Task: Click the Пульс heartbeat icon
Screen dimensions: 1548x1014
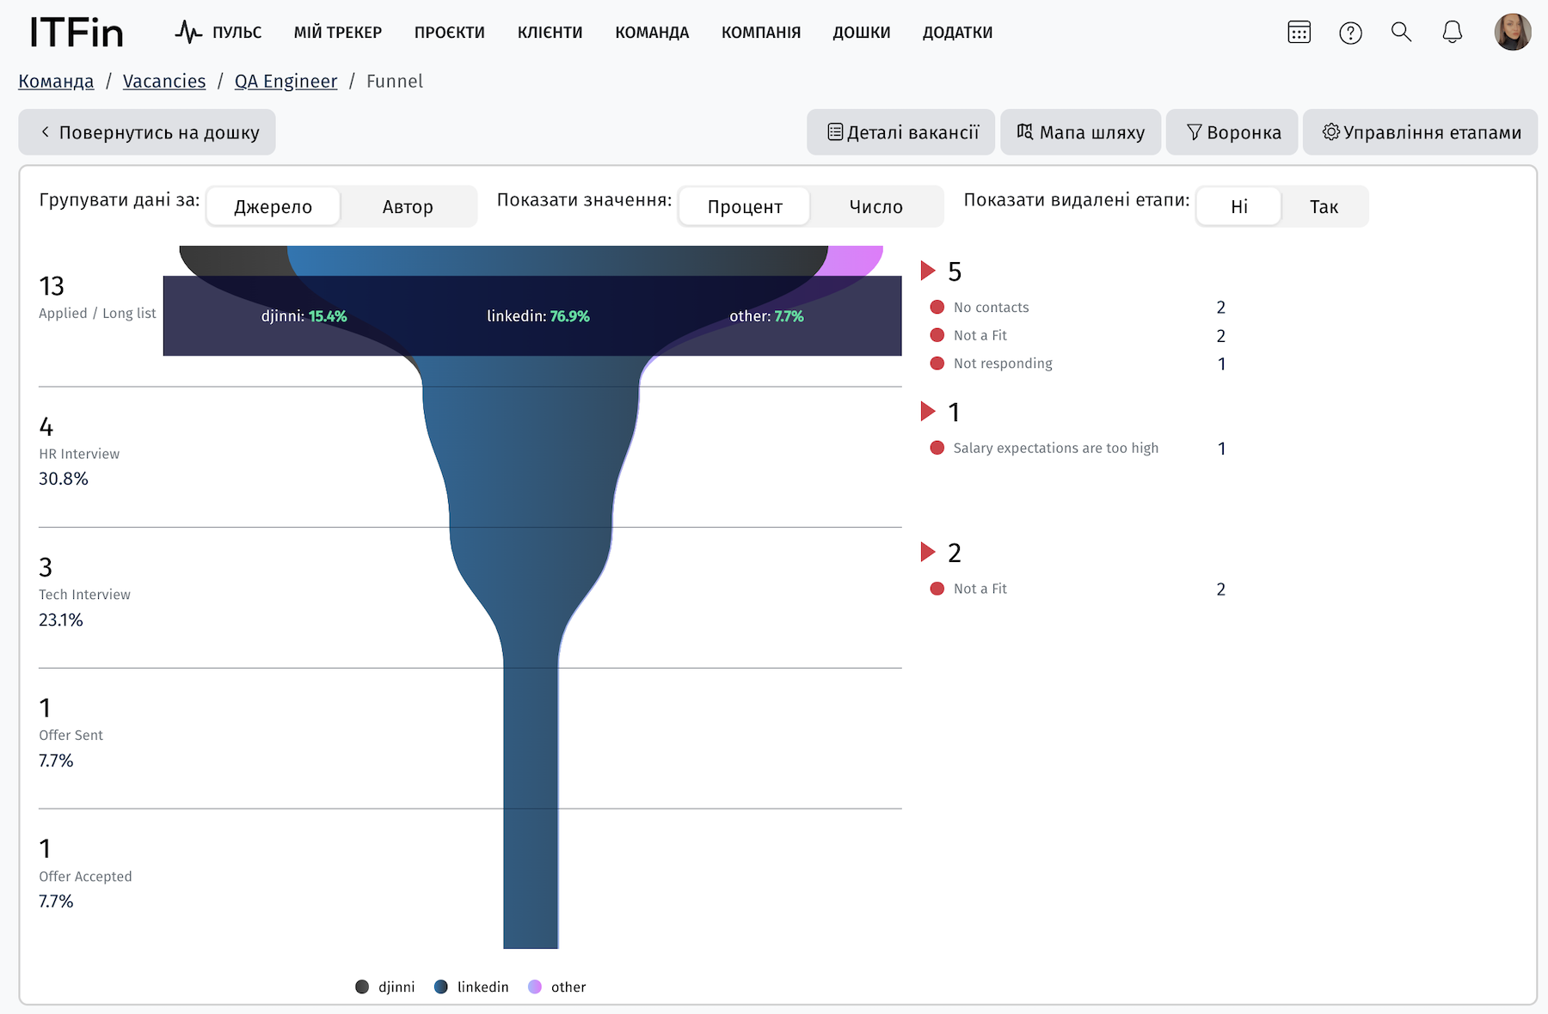Action: pyautogui.click(x=188, y=33)
